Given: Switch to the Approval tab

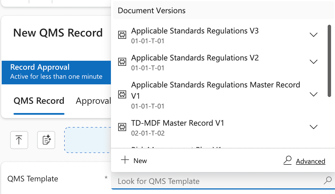Looking at the screenshot, I should coord(93,101).
